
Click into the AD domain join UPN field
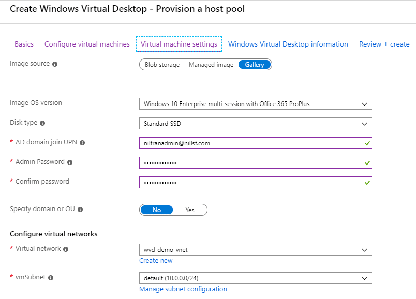[256, 143]
